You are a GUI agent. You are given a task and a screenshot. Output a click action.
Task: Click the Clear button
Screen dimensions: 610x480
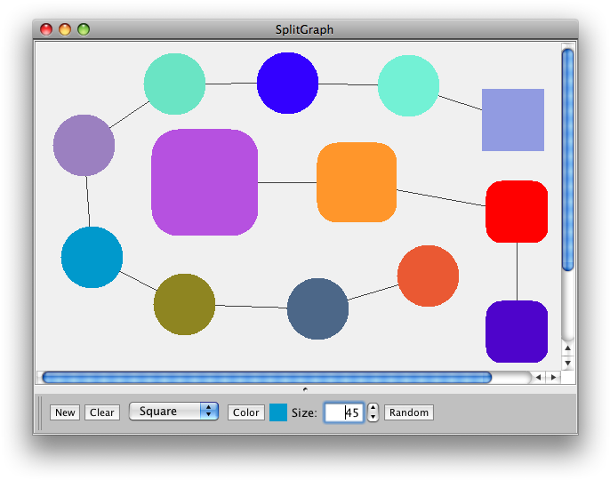point(102,412)
